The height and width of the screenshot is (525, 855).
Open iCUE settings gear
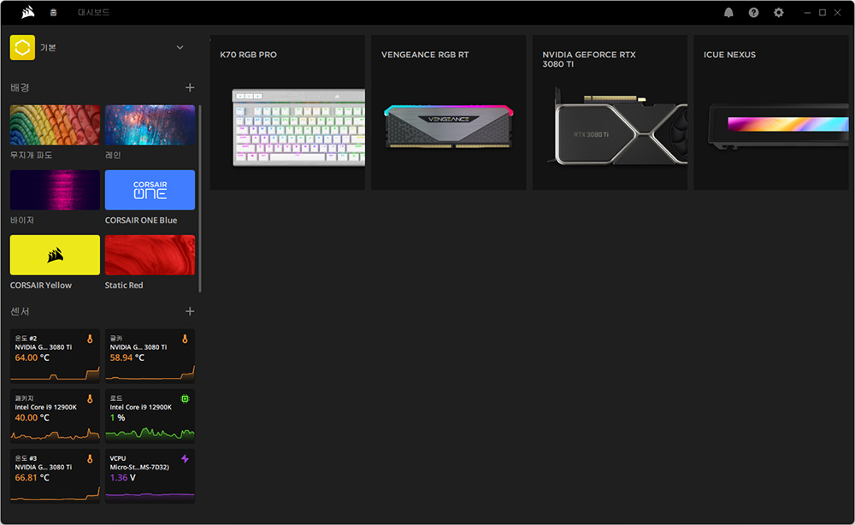point(779,13)
